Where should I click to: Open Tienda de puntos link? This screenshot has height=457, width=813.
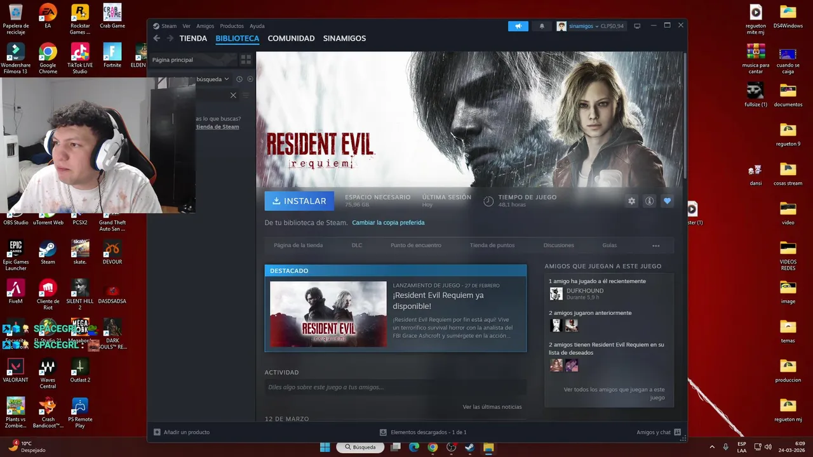(492, 246)
